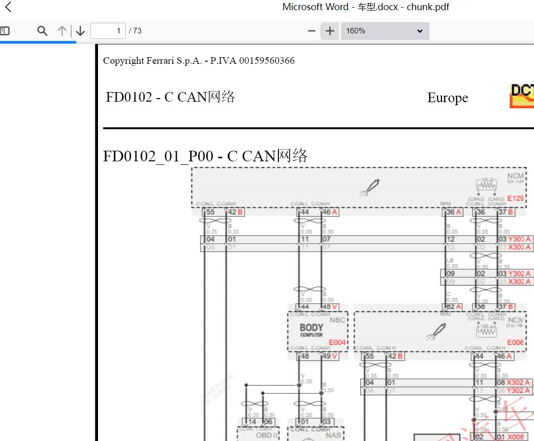Click pin label '42 B' under top NCM

pos(235,212)
